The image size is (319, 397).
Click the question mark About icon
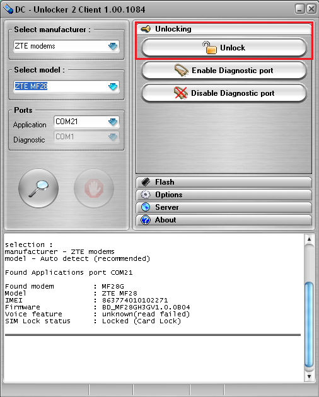(x=146, y=220)
